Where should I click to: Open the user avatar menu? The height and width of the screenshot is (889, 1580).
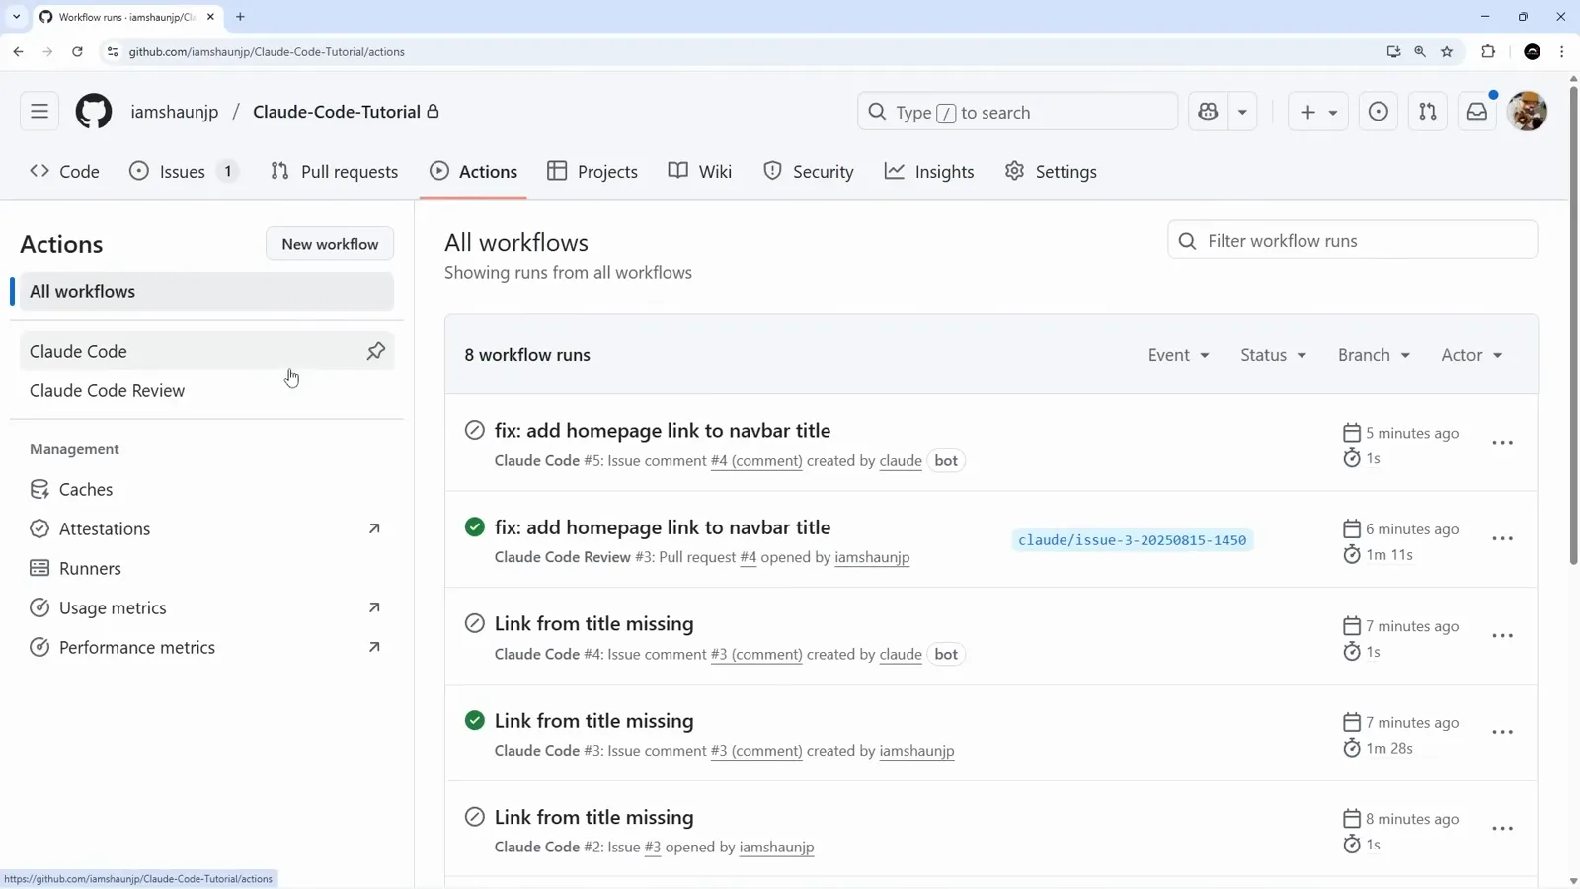coord(1528,112)
